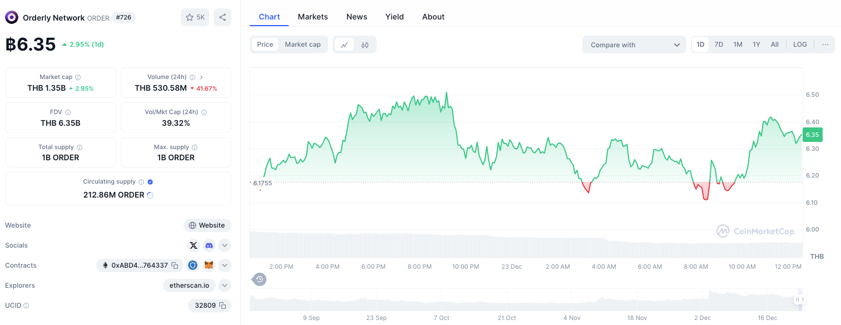Open the News tab
This screenshot has width=841, height=325.
click(x=357, y=17)
